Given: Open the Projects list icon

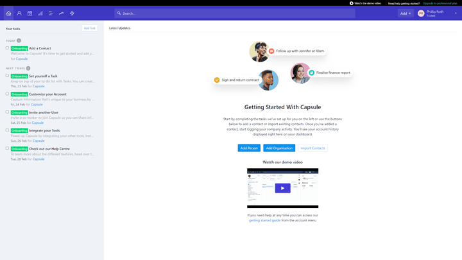Looking at the screenshot, I should (x=51, y=13).
